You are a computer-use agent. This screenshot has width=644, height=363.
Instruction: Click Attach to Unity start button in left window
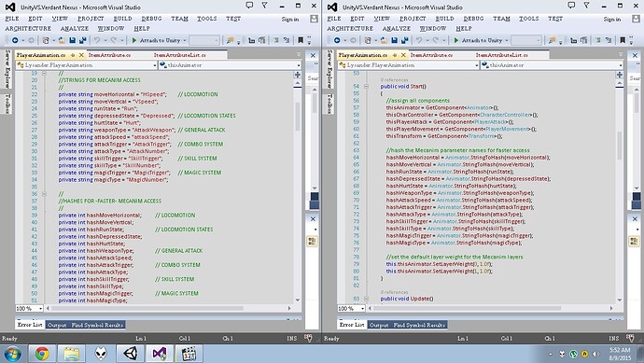click(156, 40)
